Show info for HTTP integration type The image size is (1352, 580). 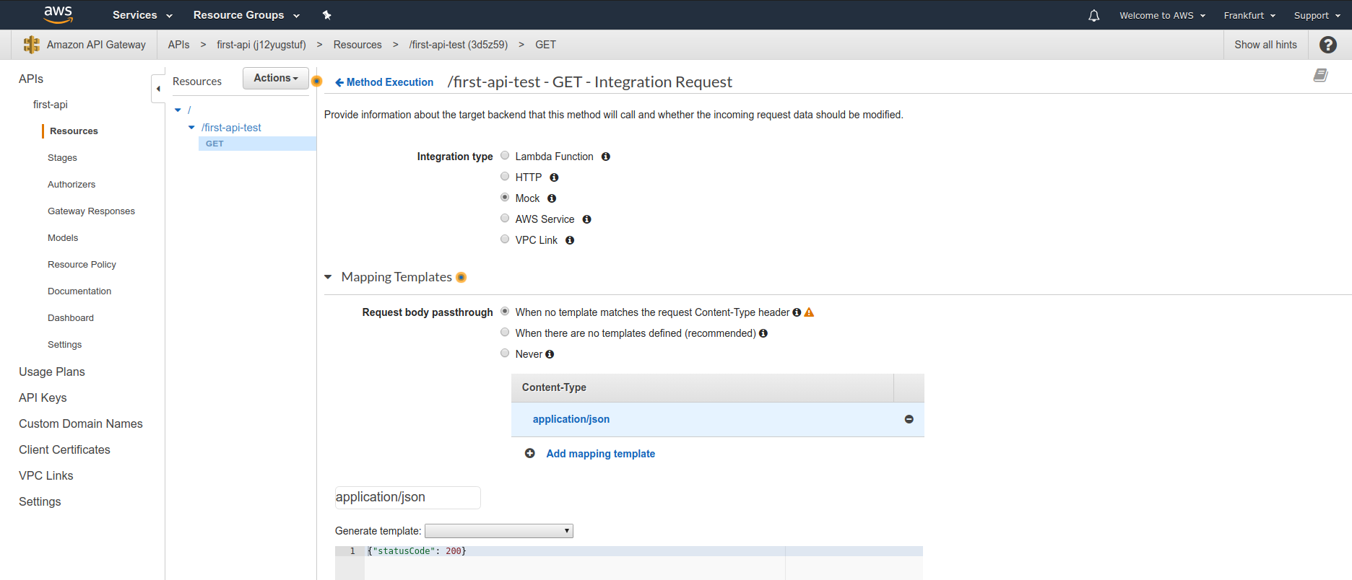tap(554, 177)
